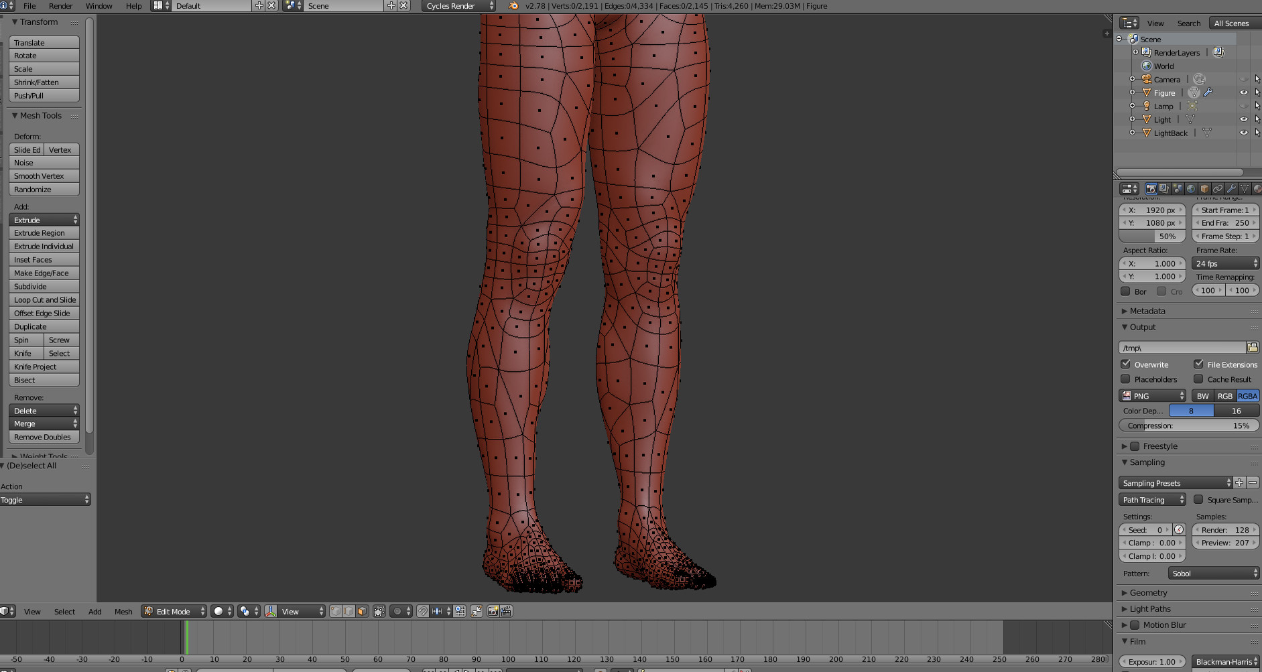Viewport: 1262px width, 672px height.
Task: Click the OpenGL render camera icon
Action: [493, 611]
